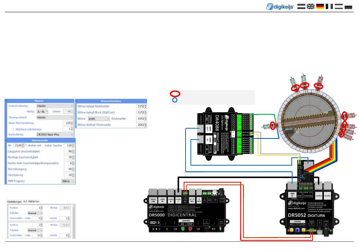Viewport: 359px width, 249px height.
Task: Click the blue circle legend marker
Action: [x=175, y=100]
